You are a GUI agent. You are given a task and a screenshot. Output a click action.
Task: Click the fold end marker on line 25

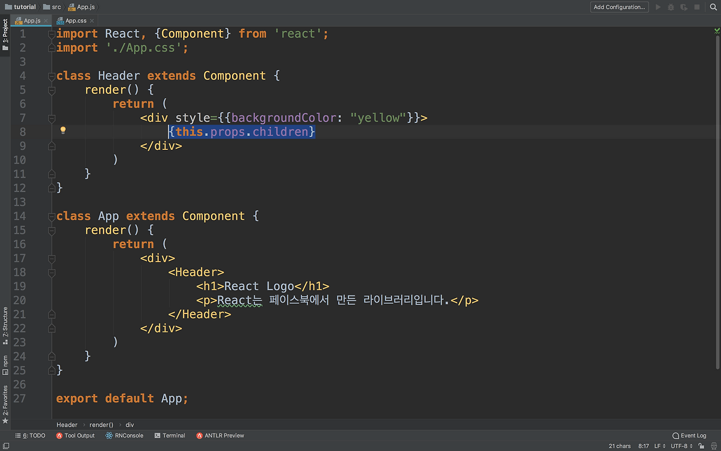(x=52, y=370)
